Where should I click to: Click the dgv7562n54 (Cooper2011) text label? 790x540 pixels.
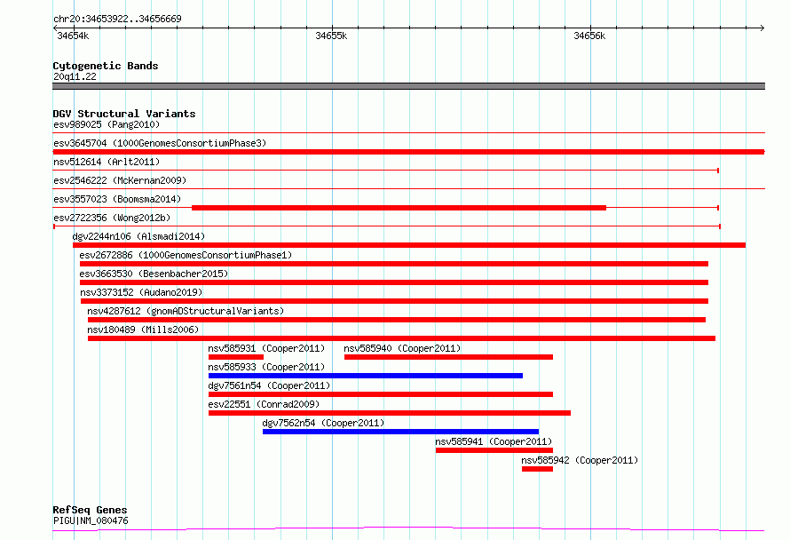pyautogui.click(x=323, y=423)
